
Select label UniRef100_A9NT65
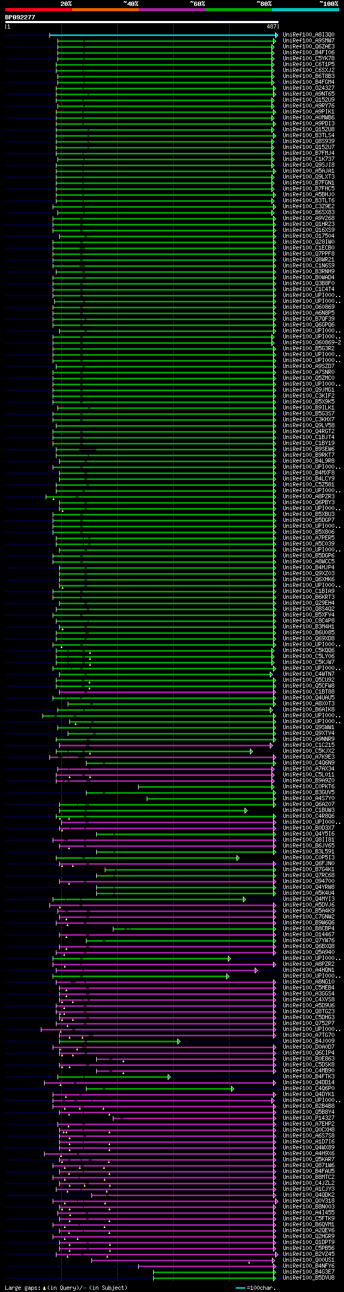(309, 94)
